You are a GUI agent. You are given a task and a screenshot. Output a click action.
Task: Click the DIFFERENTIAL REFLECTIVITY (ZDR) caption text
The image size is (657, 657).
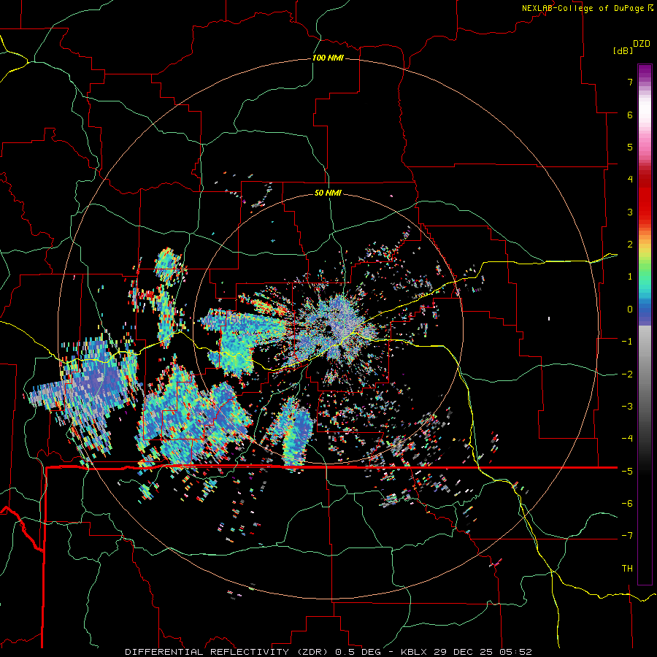tap(228, 652)
